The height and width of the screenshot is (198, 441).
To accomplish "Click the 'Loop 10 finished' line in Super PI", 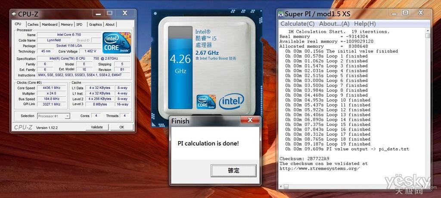I will 328,100.
